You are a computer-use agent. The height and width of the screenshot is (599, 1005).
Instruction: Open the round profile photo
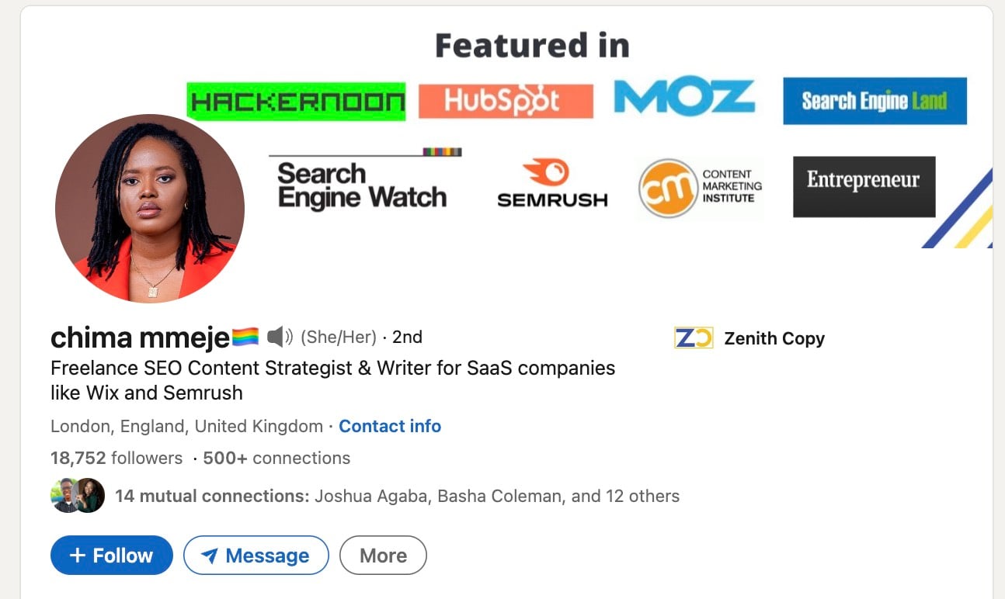[x=150, y=209]
